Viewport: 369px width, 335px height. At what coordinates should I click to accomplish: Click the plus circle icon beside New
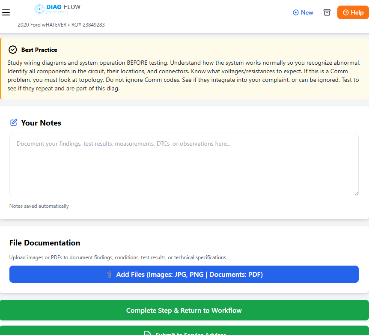click(x=295, y=13)
